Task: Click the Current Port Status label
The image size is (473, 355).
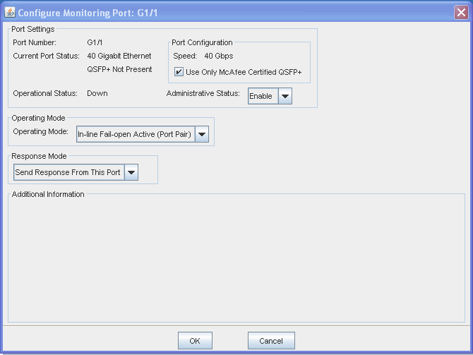Action: click(x=46, y=56)
